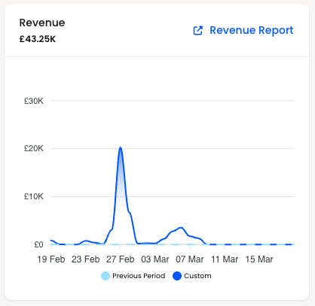The image size is (315, 306).
Task: Toggle the Previous Period legend dot
Action: tap(106, 276)
